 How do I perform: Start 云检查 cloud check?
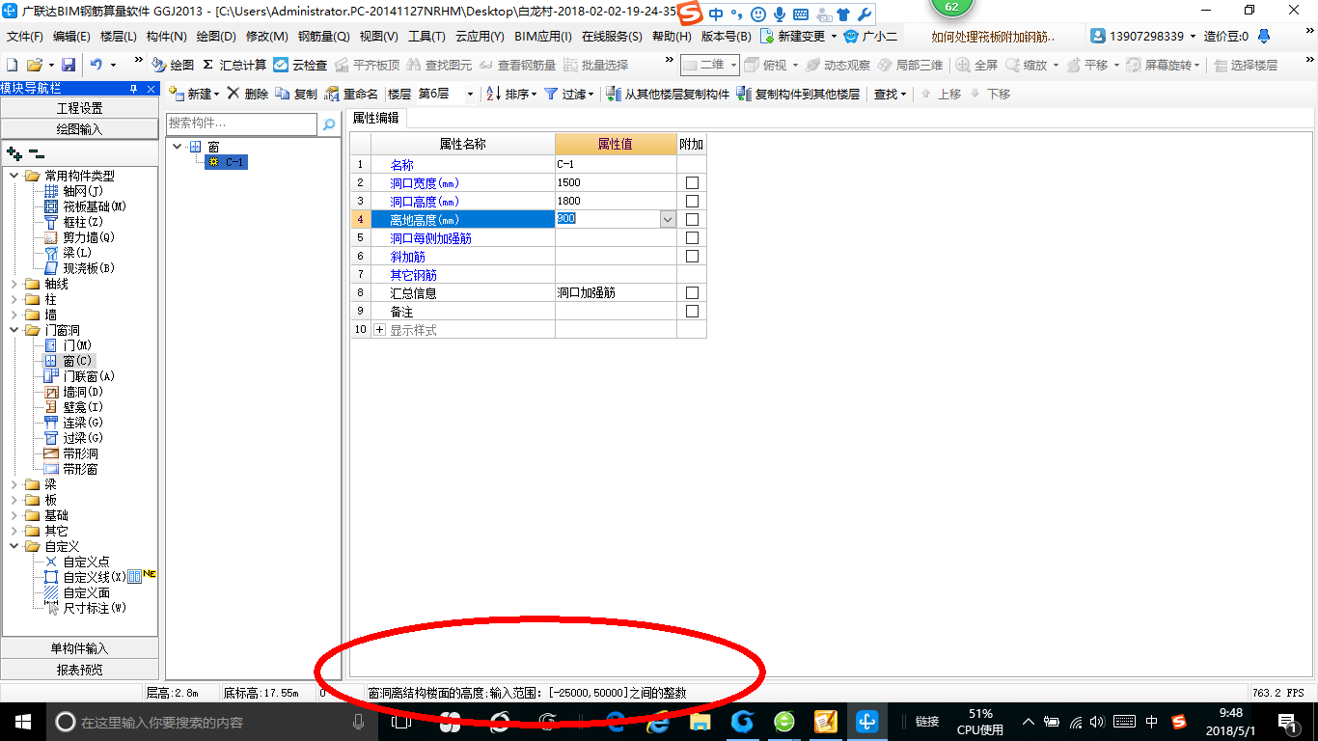click(x=300, y=65)
